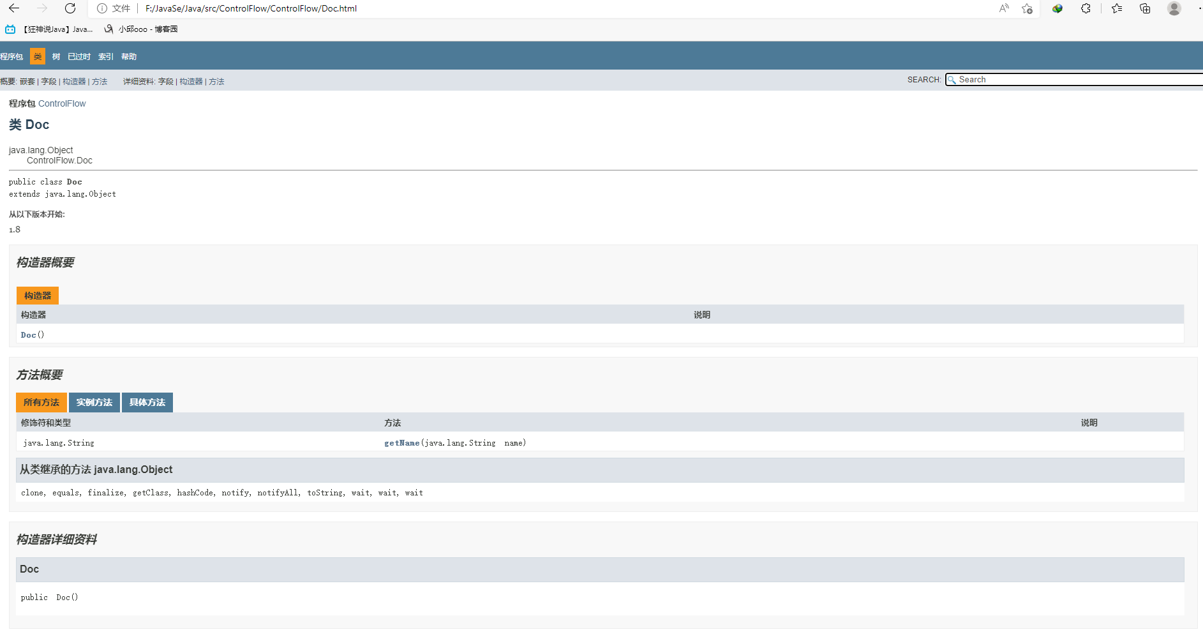Screen dimensions: 1203x632
Task: Open the IDM download extension
Action: 1057,8
